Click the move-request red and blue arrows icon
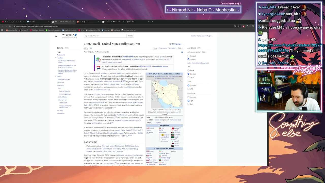 point(98,67)
